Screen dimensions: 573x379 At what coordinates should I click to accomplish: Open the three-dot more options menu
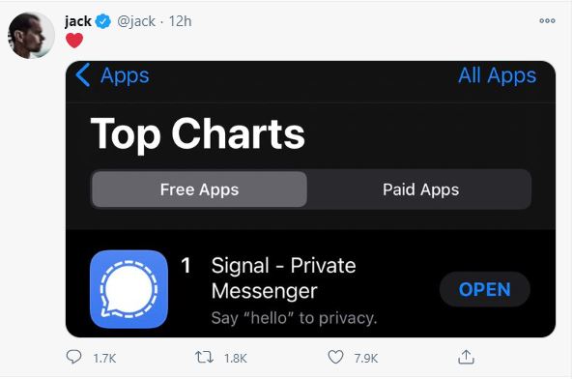(x=547, y=21)
